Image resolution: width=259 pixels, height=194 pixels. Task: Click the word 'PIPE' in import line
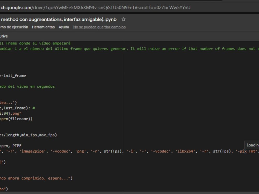[x=17, y=146]
